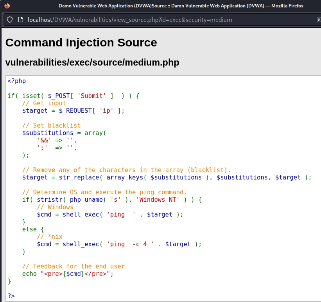Click the site information page icon

[20, 20]
